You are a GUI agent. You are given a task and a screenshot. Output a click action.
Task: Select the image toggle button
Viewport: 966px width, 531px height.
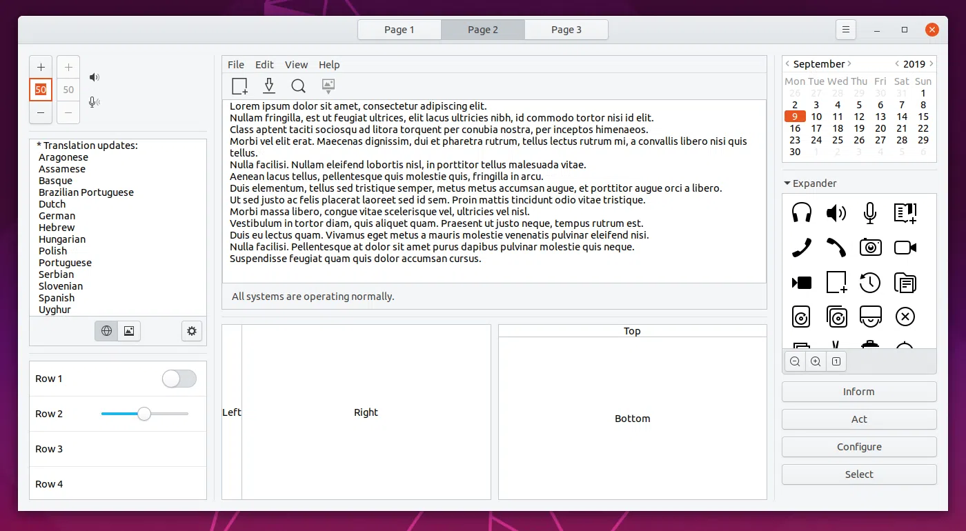point(129,331)
